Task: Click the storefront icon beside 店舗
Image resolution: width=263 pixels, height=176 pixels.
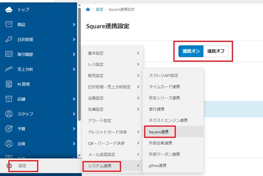Action: pos(9,99)
